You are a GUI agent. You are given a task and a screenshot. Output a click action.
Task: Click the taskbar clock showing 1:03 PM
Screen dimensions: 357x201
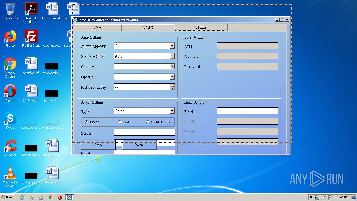[x=342, y=197]
